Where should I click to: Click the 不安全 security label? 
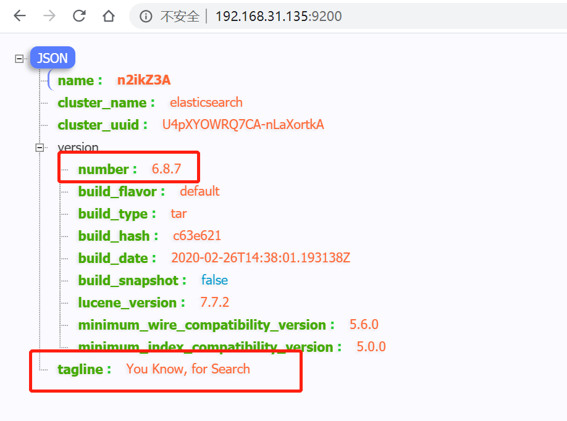pyautogui.click(x=180, y=16)
